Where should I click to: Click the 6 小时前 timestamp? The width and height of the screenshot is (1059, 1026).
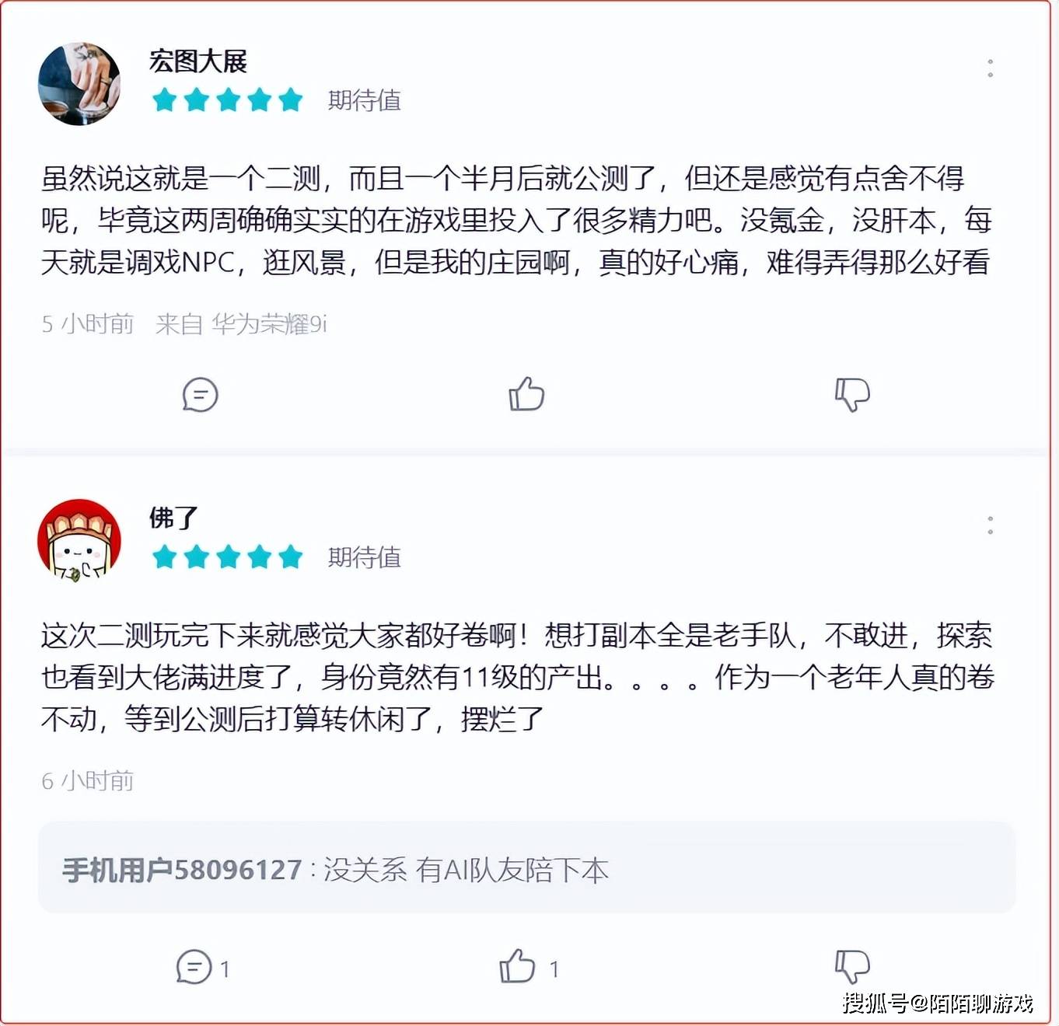[88, 780]
